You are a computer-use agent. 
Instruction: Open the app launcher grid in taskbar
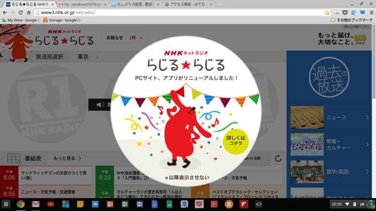tap(6, 204)
